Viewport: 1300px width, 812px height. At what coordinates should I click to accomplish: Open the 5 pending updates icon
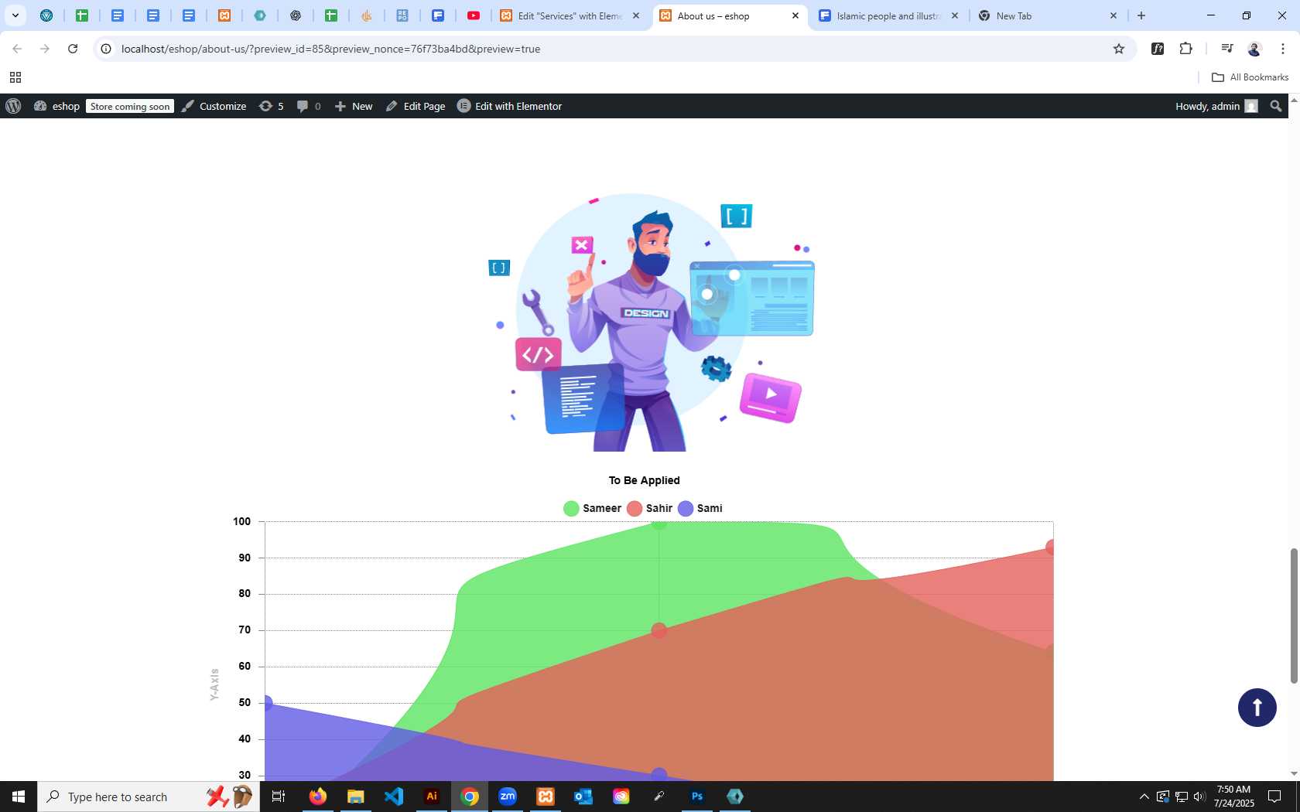(x=272, y=106)
